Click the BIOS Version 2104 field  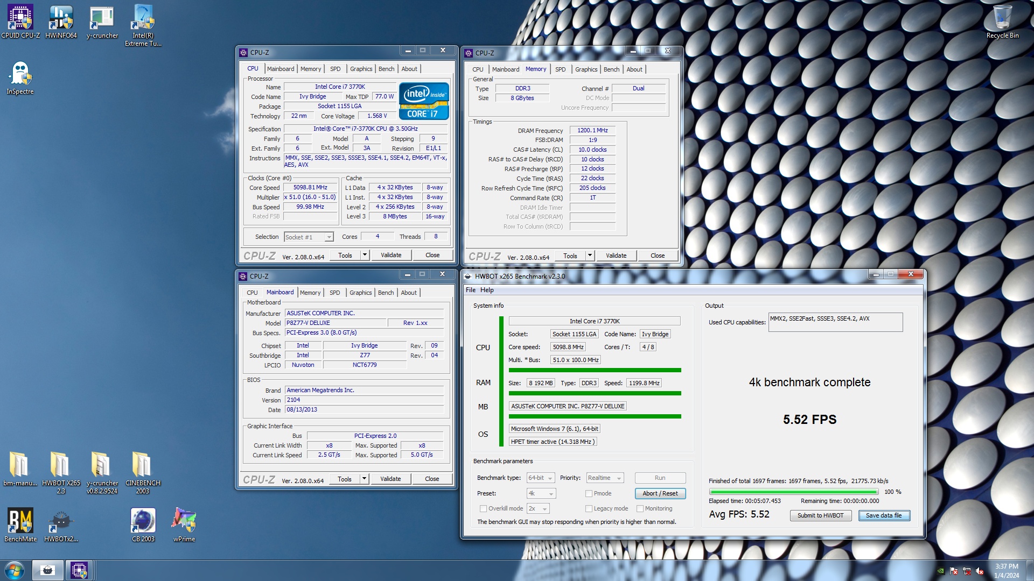pos(364,400)
